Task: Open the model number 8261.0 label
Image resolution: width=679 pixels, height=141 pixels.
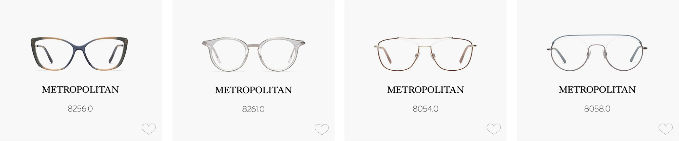Action: click(x=254, y=109)
